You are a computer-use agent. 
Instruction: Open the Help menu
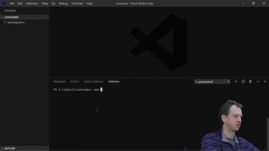click(89, 3)
